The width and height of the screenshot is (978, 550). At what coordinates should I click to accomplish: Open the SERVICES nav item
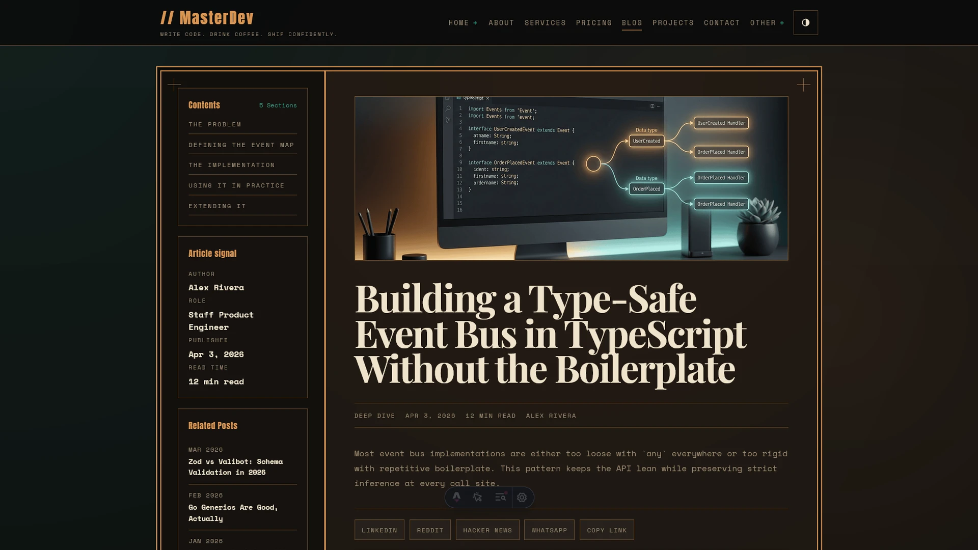click(x=545, y=23)
